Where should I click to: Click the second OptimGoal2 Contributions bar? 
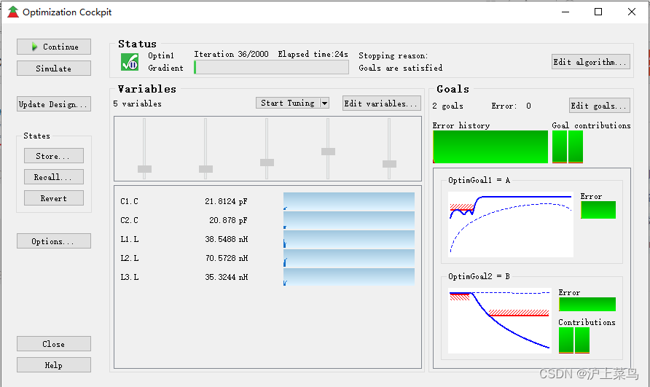click(582, 340)
